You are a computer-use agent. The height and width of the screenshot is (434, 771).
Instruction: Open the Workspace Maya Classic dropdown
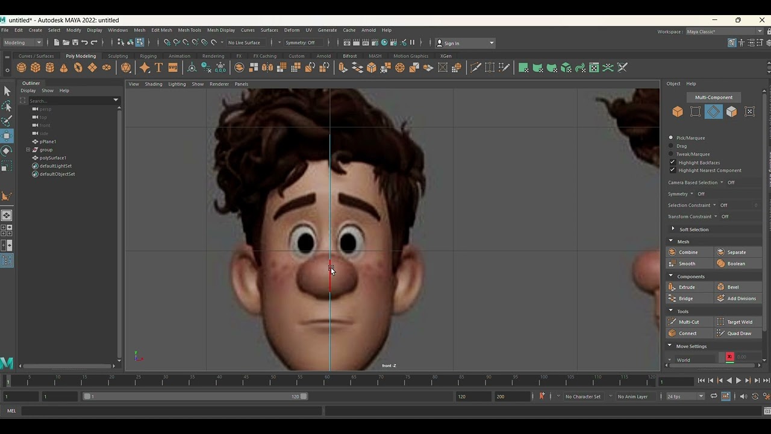pos(724,31)
